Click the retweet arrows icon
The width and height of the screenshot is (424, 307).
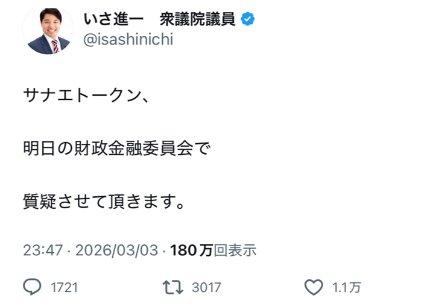[x=172, y=288]
